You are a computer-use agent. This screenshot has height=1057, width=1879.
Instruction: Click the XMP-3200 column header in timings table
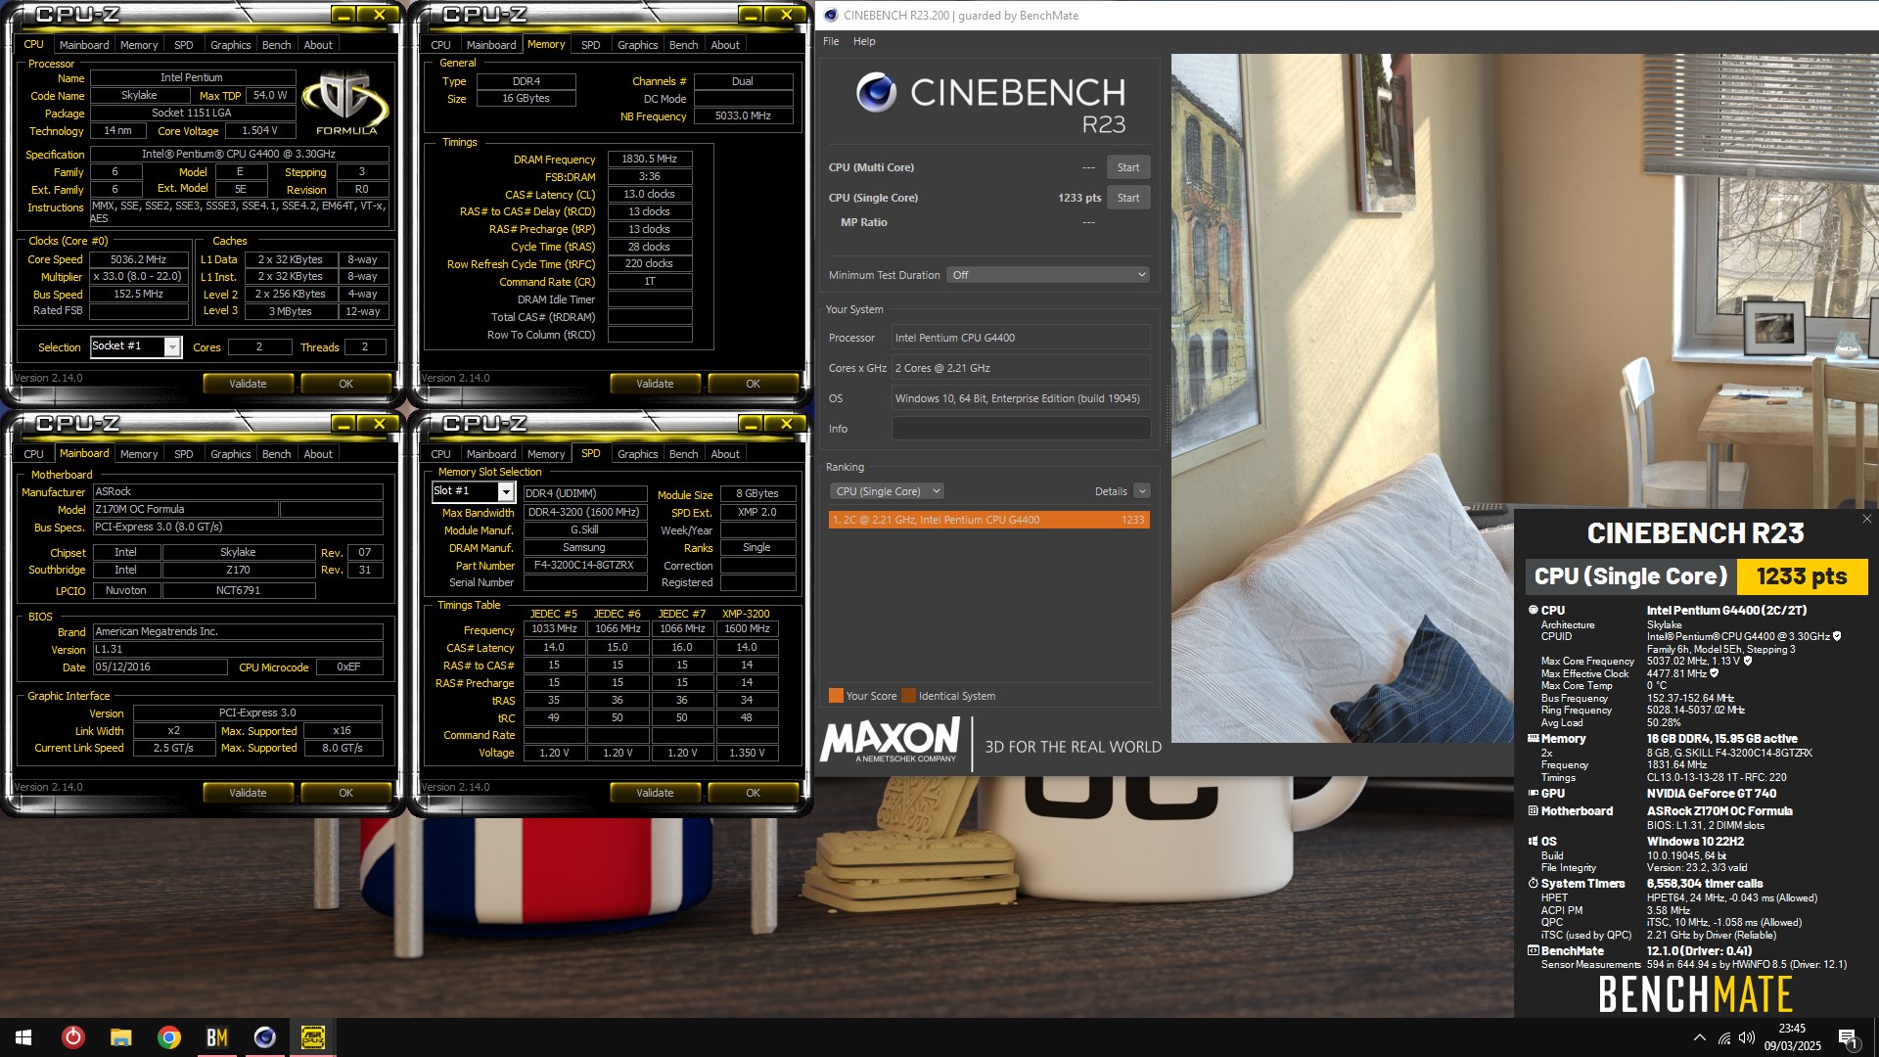coord(746,614)
